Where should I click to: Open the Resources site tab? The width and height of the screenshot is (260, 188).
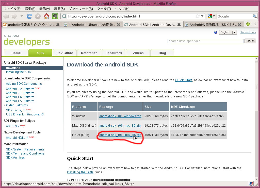click(x=113, y=53)
